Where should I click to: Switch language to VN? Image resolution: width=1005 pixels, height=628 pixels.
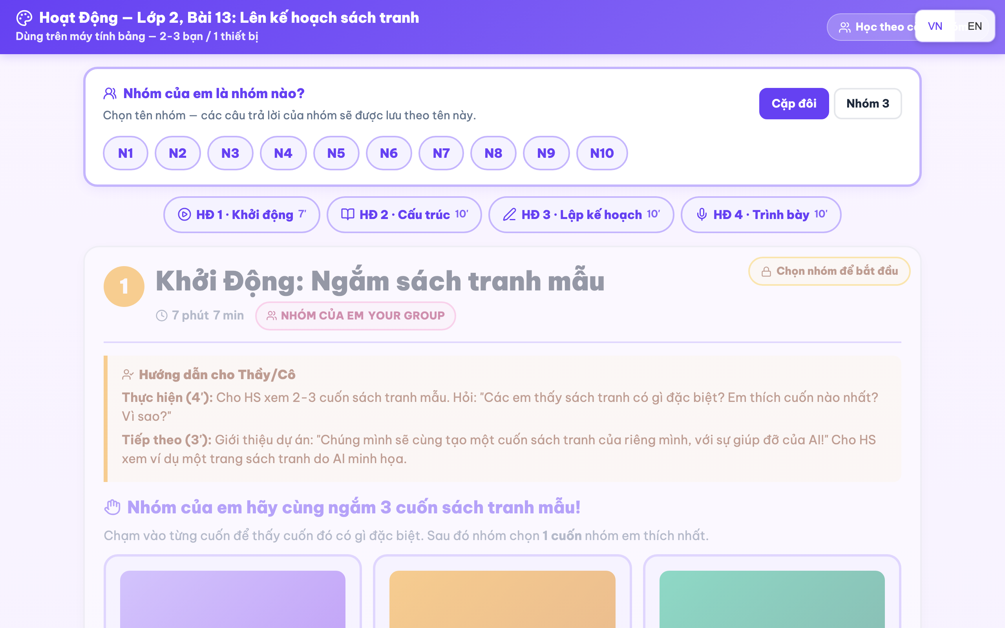pos(935,26)
